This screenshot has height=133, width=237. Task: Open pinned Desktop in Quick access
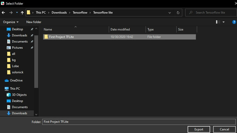click(17, 29)
